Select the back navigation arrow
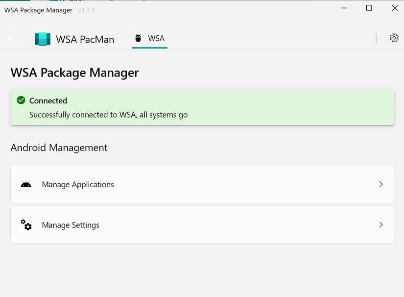Screen dimensions: 404x297 pos(11,38)
